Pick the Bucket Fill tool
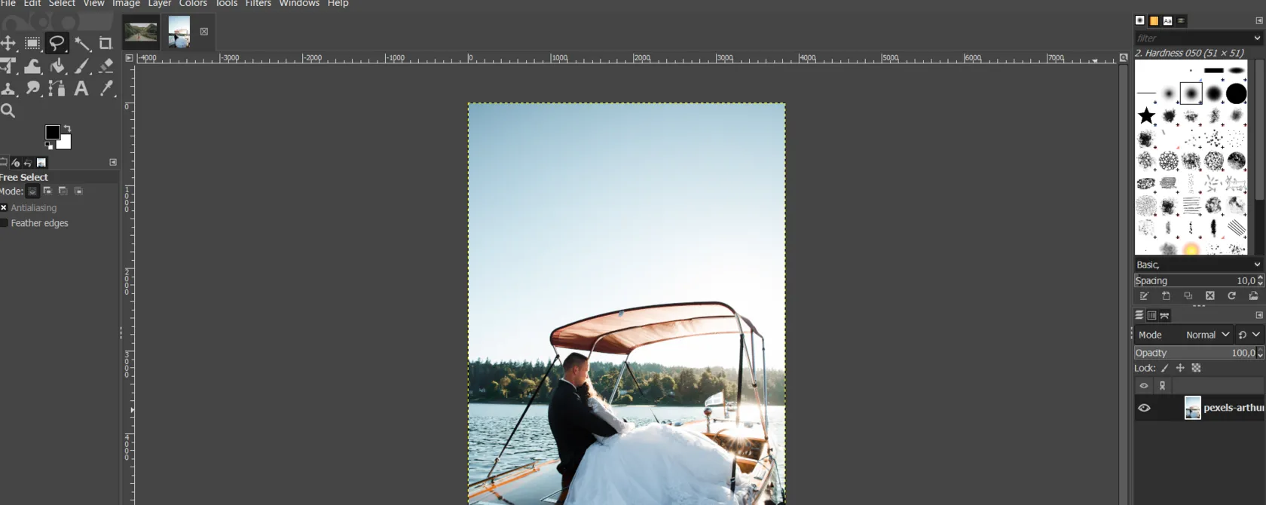 57,66
